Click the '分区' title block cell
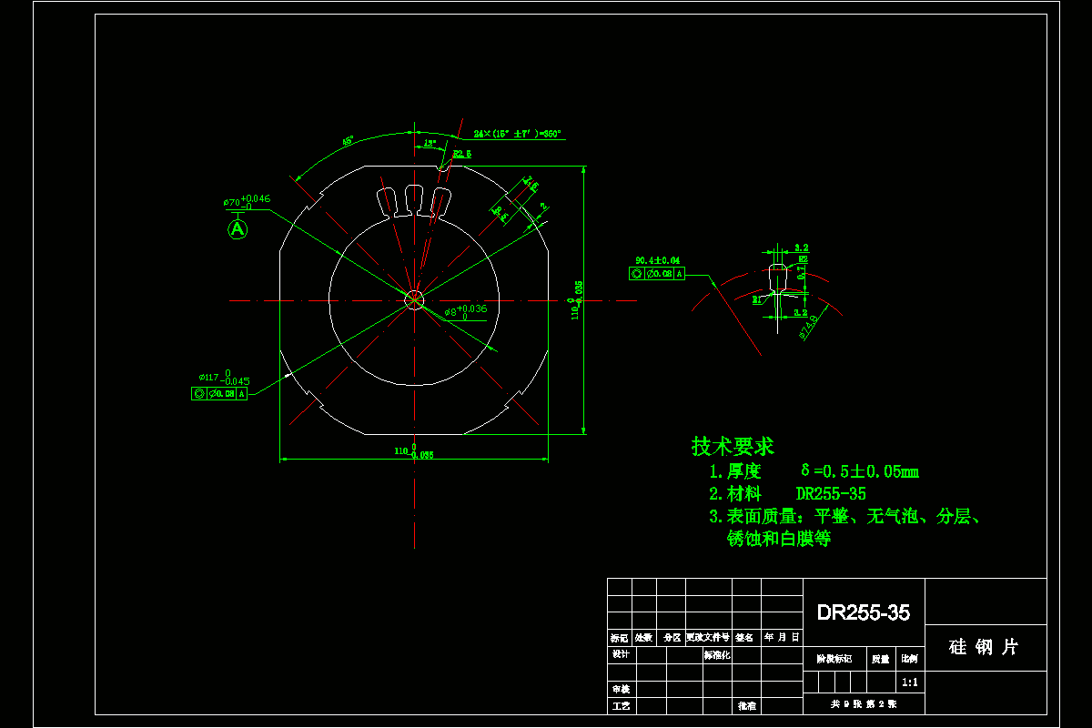This screenshot has width=1092, height=728. point(672,638)
